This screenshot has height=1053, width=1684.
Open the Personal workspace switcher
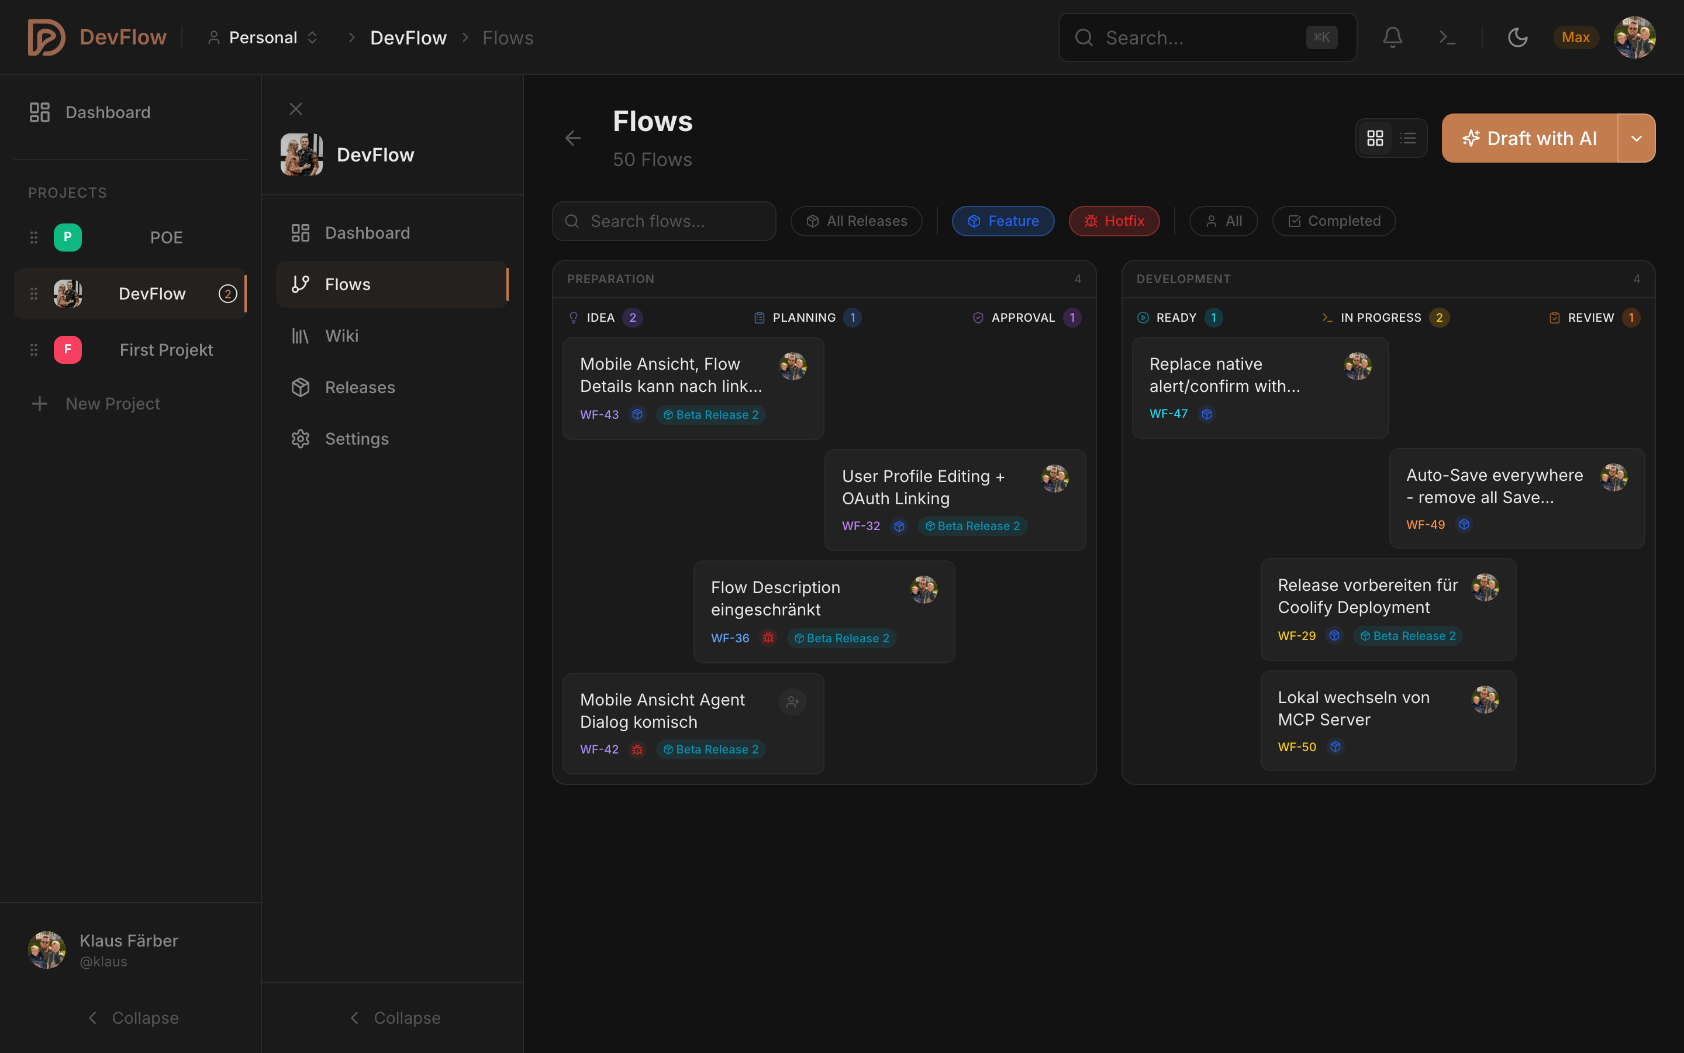pos(263,37)
